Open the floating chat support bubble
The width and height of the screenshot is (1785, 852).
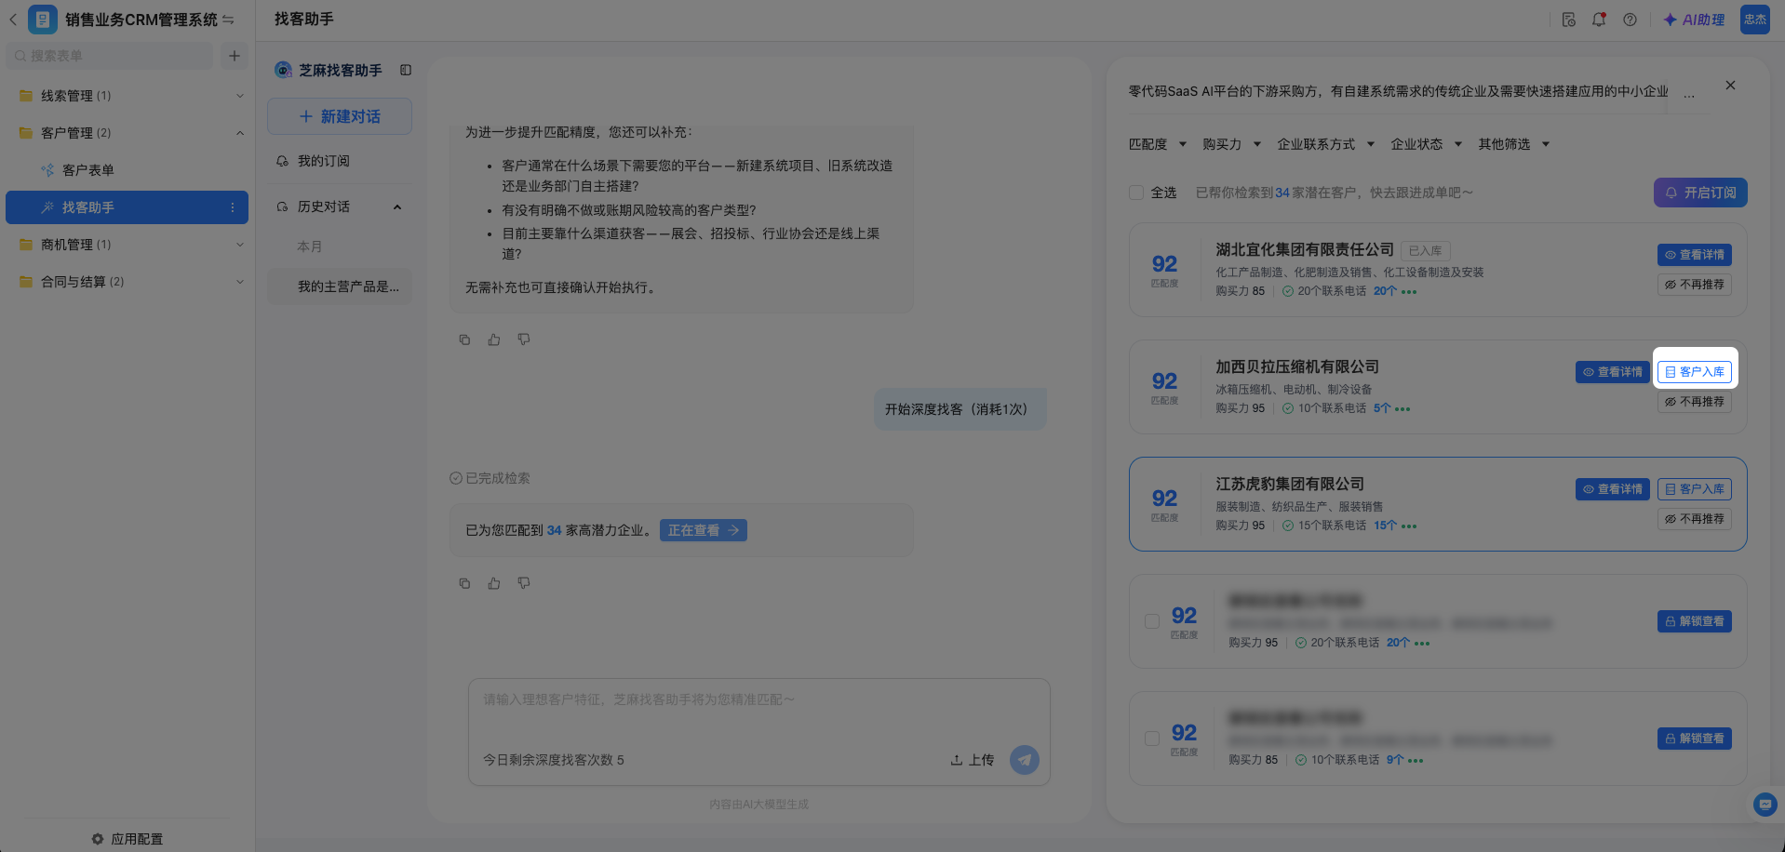(x=1765, y=804)
